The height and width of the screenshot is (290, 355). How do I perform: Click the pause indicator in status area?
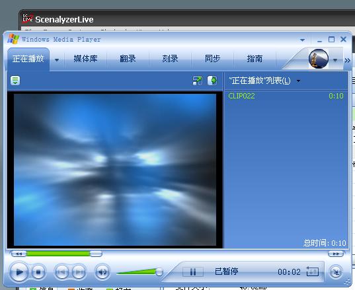coord(193,272)
